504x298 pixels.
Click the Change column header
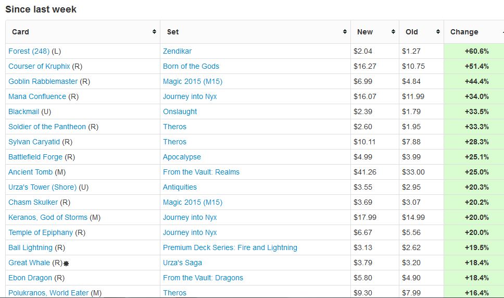[x=464, y=32]
